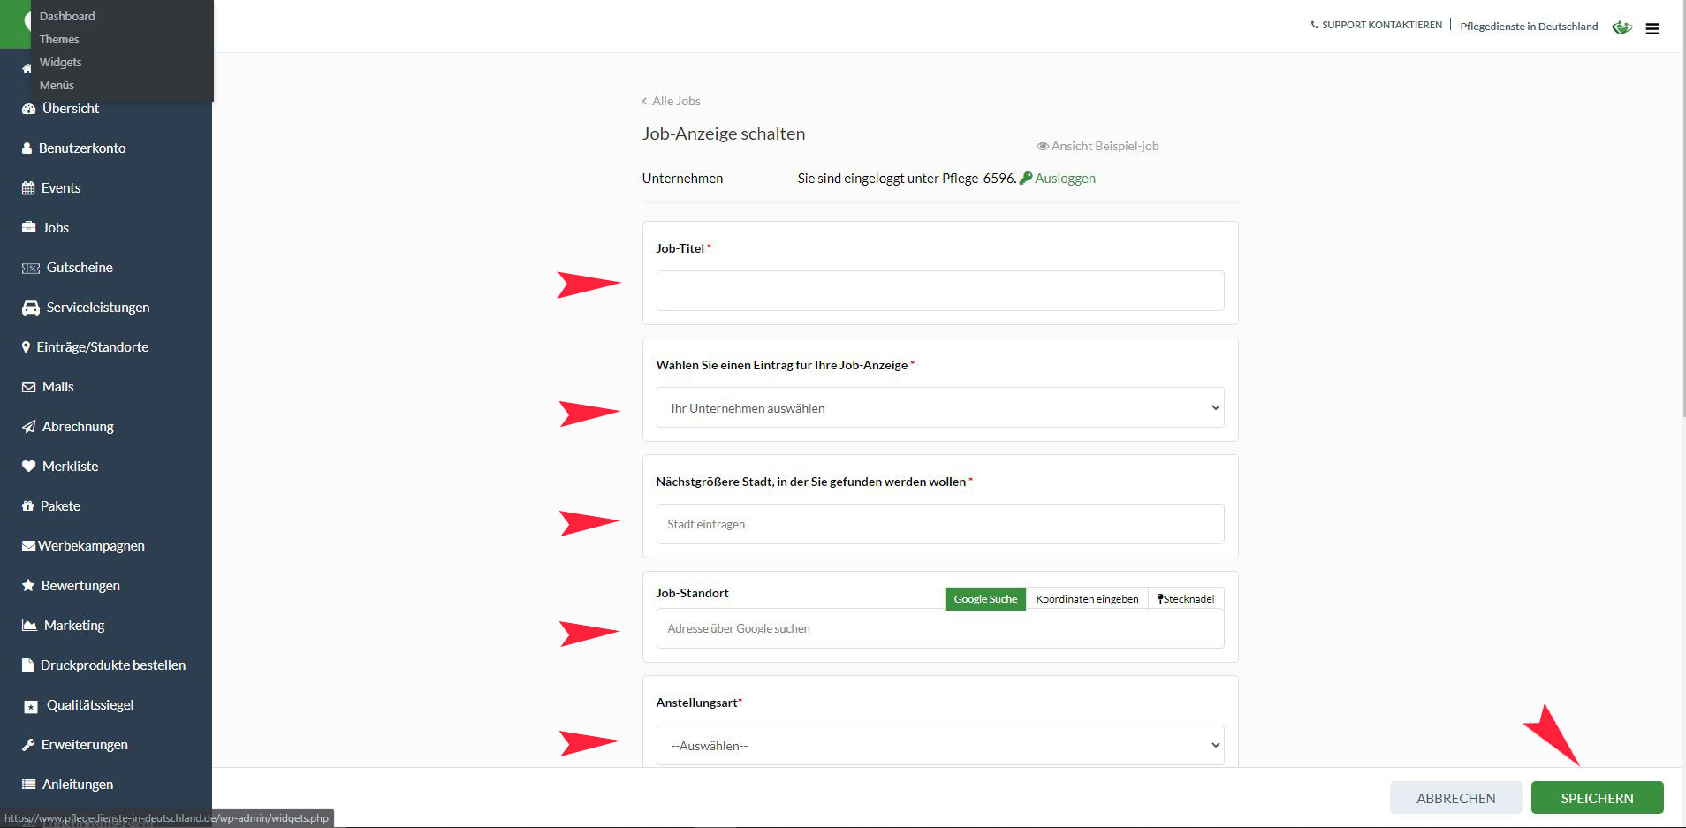
Task: Open the 'Ihr Unternehmen auswählen' dropdown
Action: pos(940,407)
